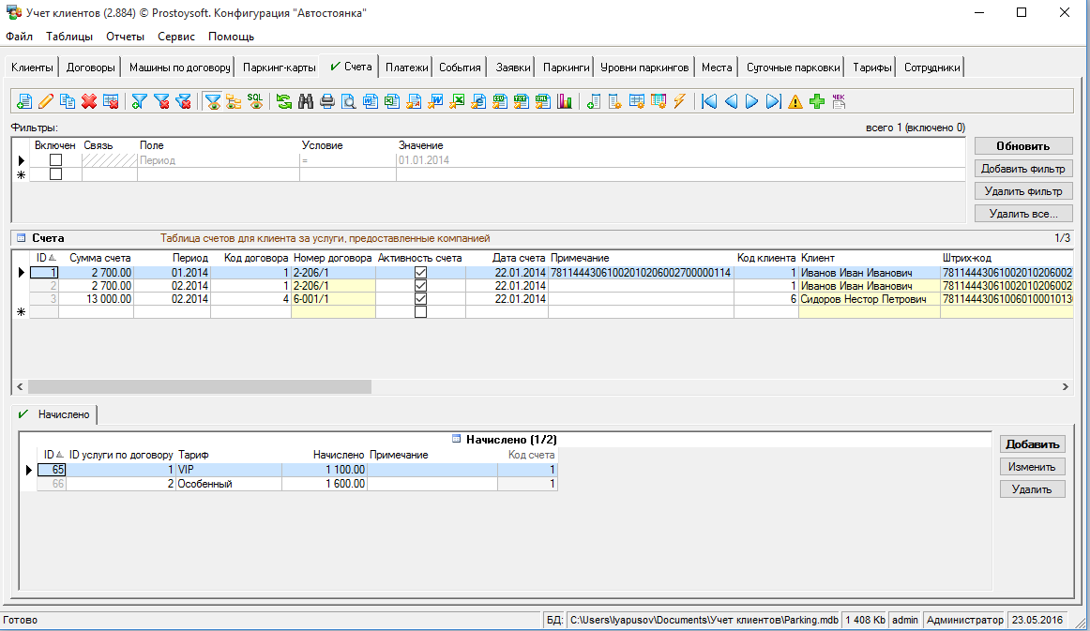
Task: Click the green refresh arrows icon
Action: (283, 102)
